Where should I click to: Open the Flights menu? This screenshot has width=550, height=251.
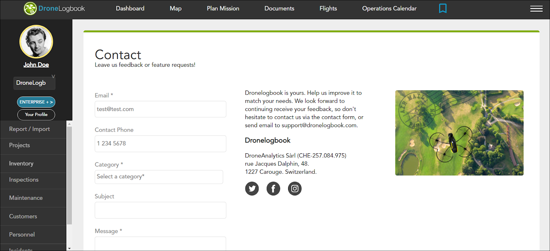click(x=328, y=9)
